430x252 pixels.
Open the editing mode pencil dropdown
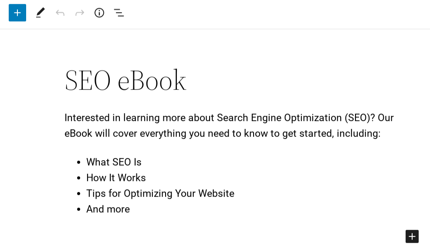[40, 13]
